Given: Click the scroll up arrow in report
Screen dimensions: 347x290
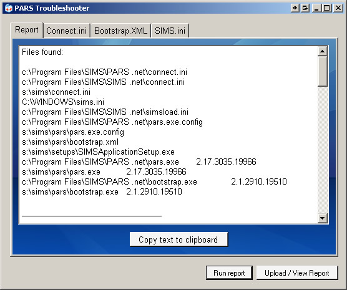Looking at the screenshot, I should tap(322, 51).
